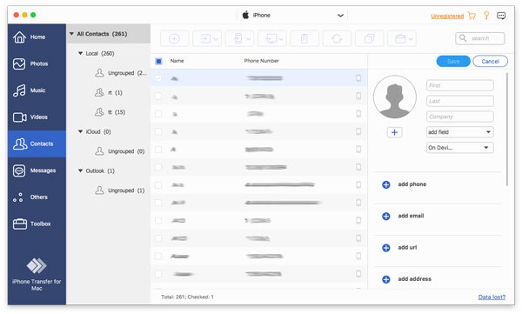
Task: Click the device icon on the first contact row
Action: [x=358, y=78]
